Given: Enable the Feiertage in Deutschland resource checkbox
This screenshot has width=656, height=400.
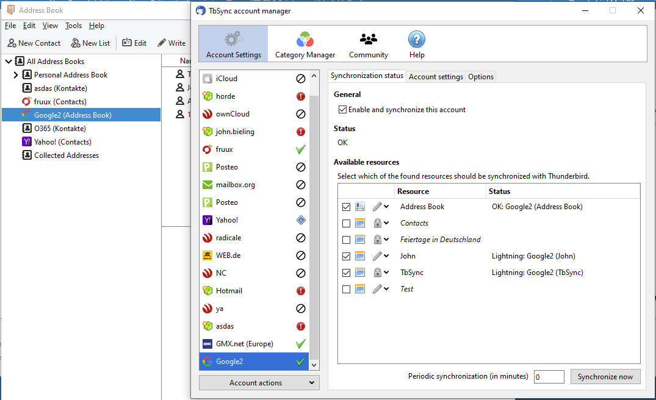Looking at the screenshot, I should click(x=346, y=240).
